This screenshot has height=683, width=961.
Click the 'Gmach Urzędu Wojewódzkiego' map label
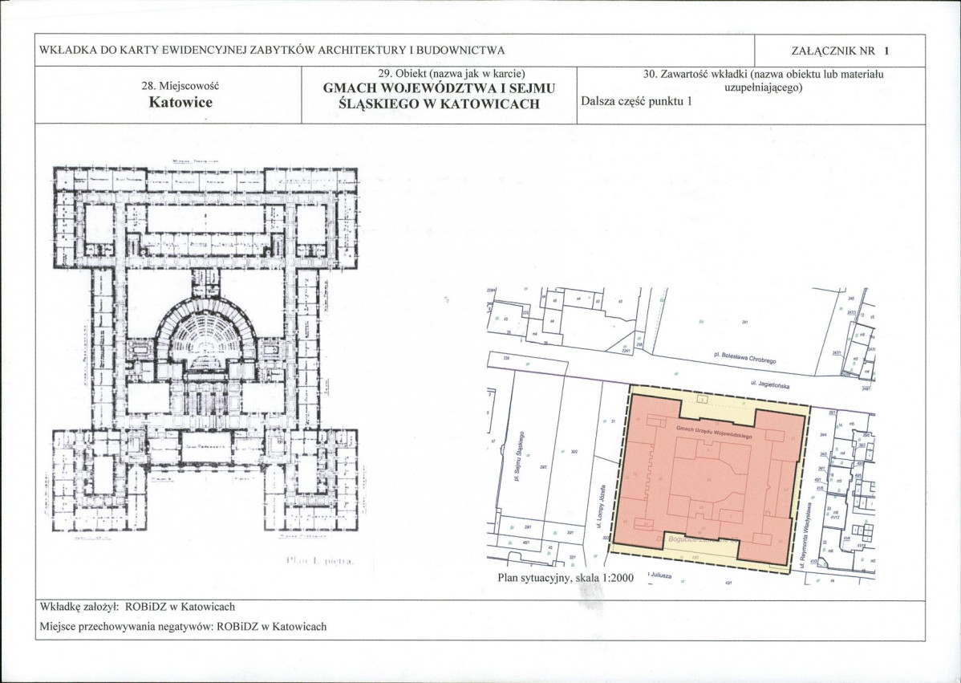tap(712, 432)
